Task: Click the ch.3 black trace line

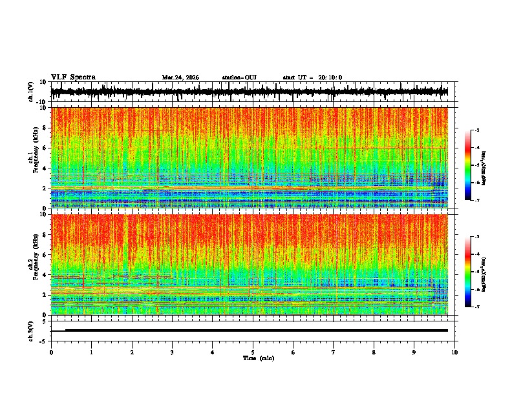Action: click(250, 330)
